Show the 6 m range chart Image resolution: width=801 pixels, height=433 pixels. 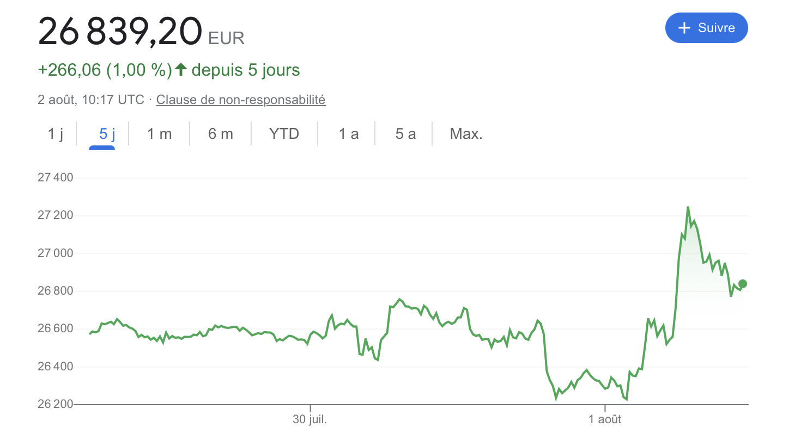coord(221,134)
